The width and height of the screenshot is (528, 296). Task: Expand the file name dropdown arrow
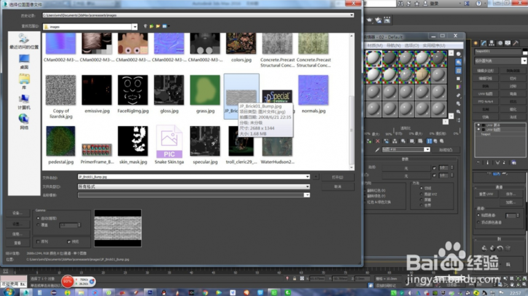click(x=308, y=177)
